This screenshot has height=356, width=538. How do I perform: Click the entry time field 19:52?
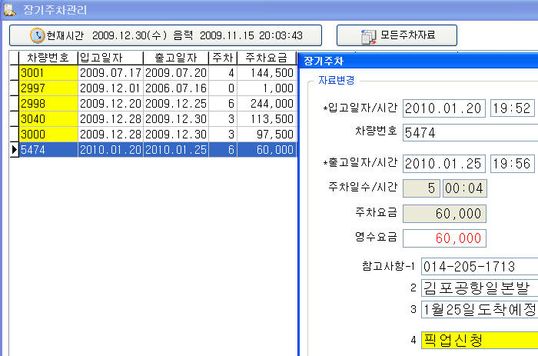[513, 108]
